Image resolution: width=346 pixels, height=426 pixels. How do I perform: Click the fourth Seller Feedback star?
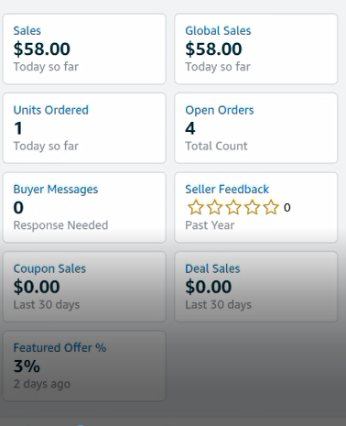click(253, 207)
